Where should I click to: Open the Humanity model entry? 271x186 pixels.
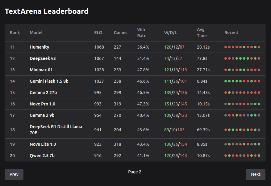(40, 47)
